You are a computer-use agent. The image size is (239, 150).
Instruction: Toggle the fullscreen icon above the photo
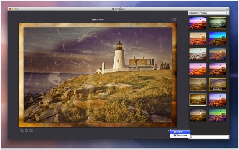tap(174, 20)
